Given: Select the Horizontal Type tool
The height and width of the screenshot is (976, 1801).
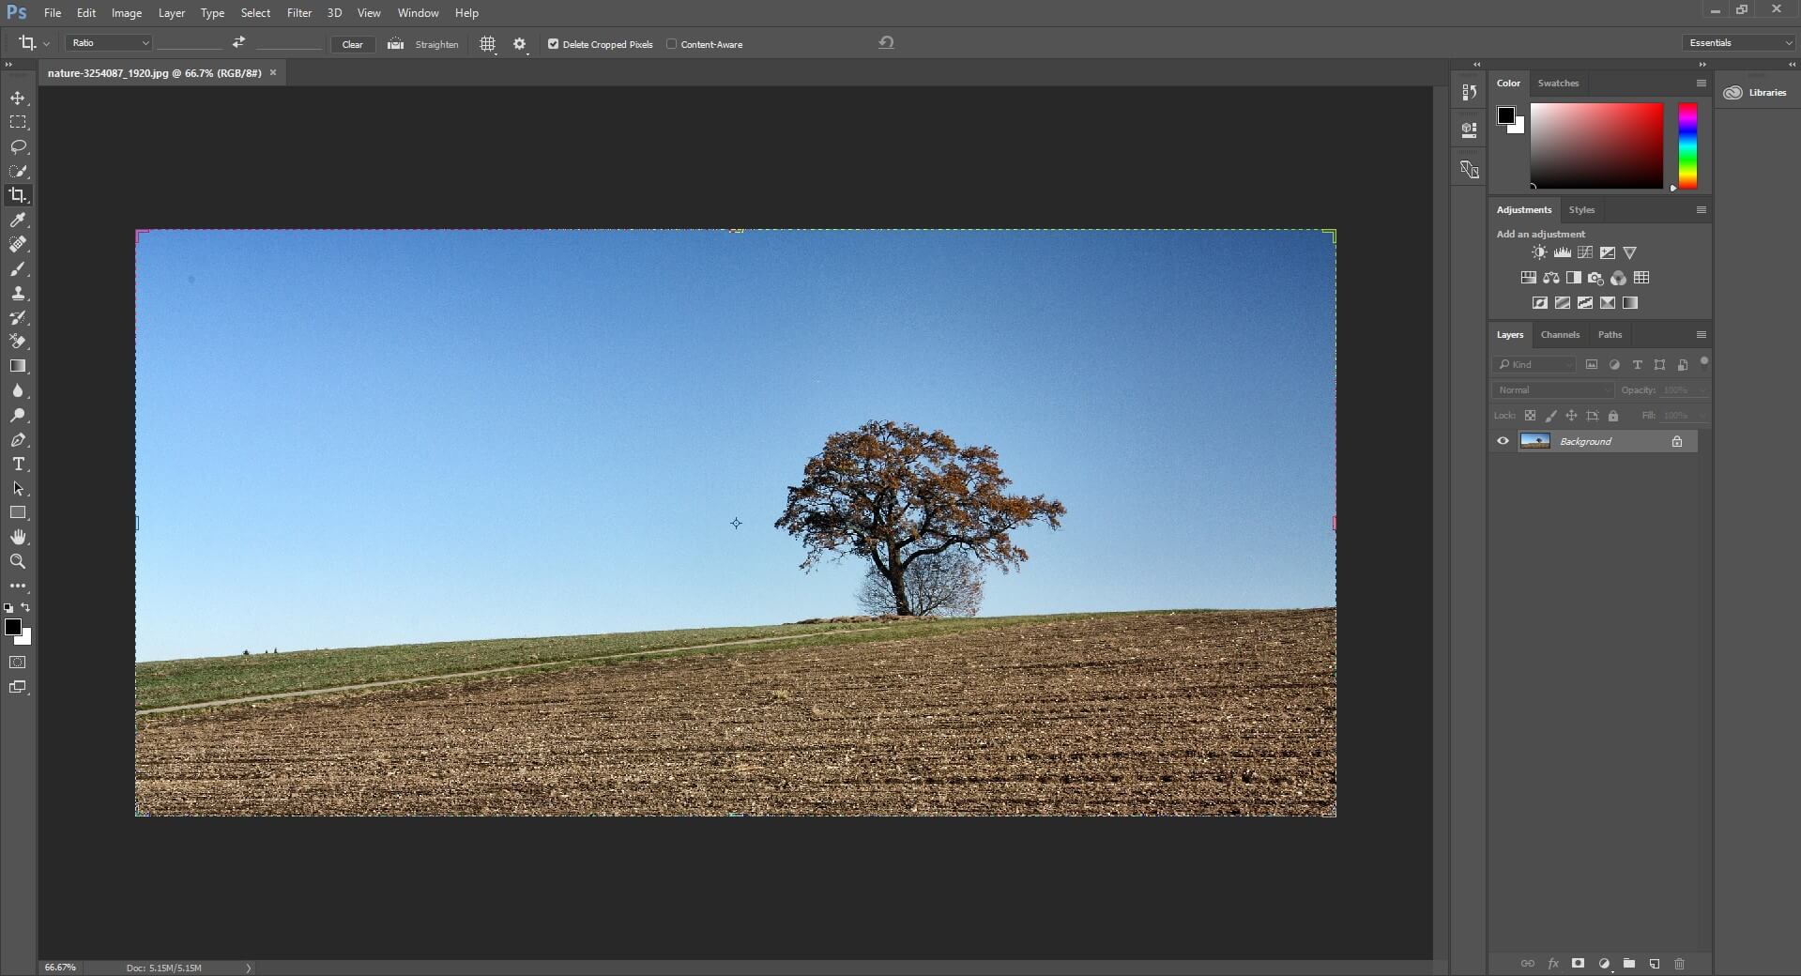Looking at the screenshot, I should (19, 464).
